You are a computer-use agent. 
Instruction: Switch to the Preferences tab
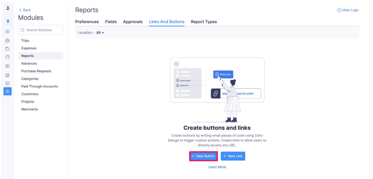87,22
